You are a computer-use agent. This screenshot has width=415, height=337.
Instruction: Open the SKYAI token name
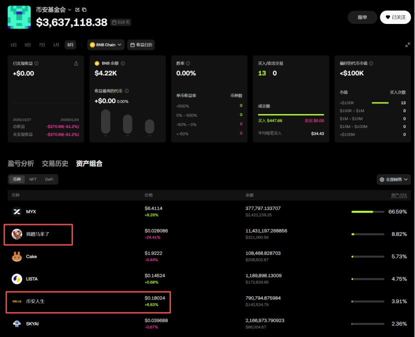tap(32, 324)
